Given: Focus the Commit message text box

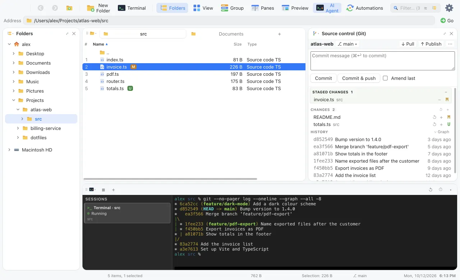Looking at the screenshot, I should click(383, 61).
